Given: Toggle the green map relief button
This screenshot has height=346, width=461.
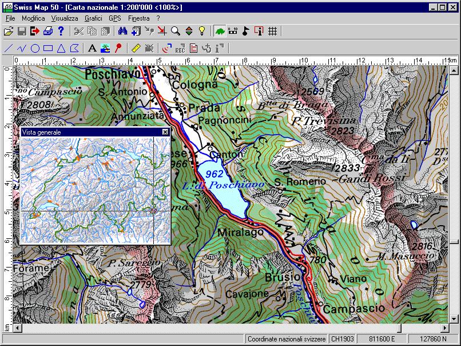Looking at the screenshot, I should [220, 31].
